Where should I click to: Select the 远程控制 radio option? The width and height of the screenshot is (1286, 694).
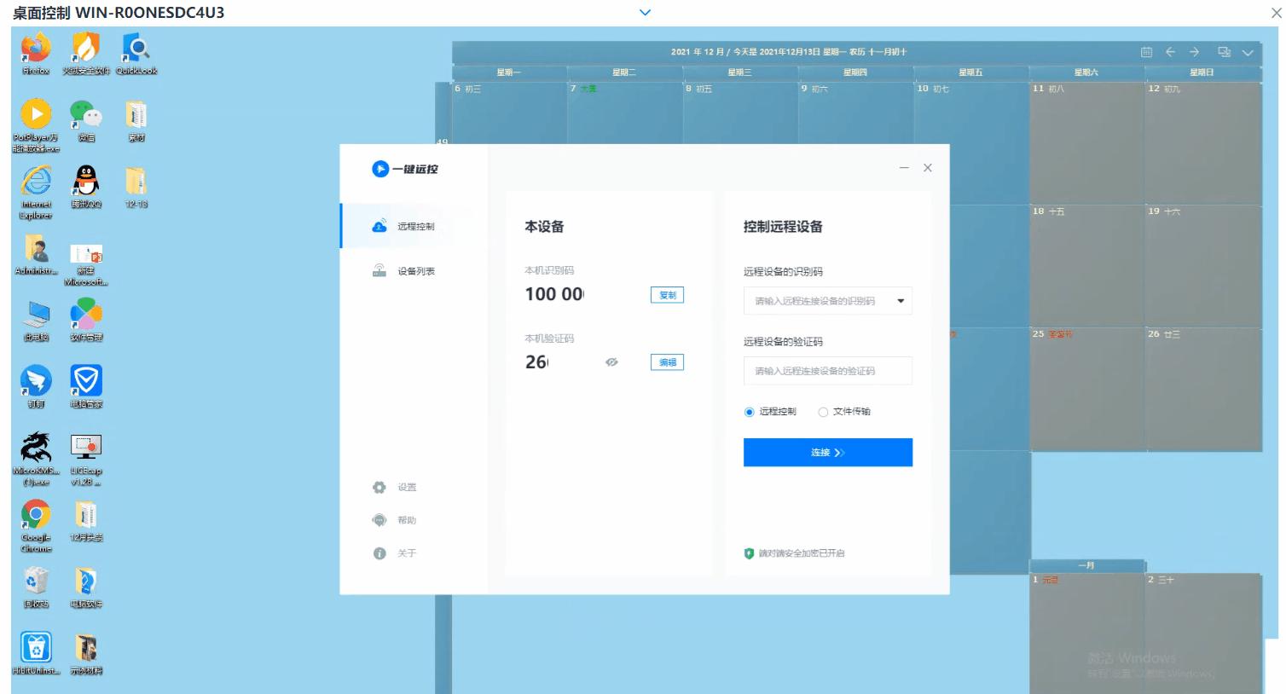pos(770,412)
